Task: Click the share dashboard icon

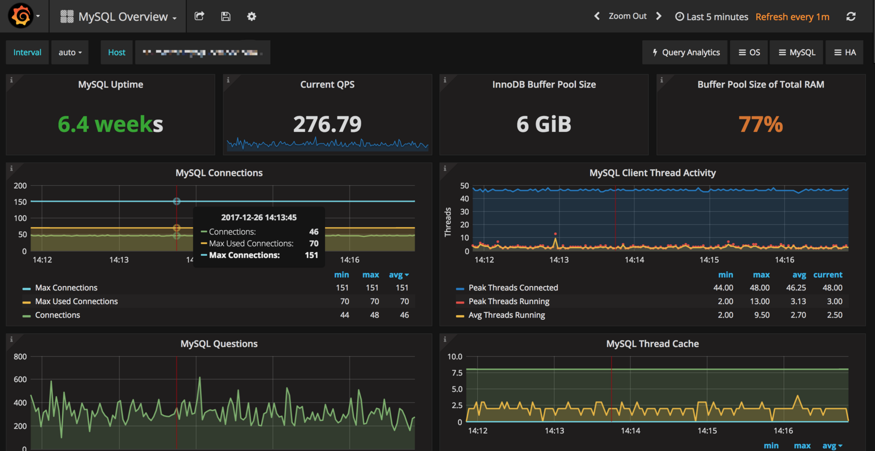Action: [x=199, y=16]
